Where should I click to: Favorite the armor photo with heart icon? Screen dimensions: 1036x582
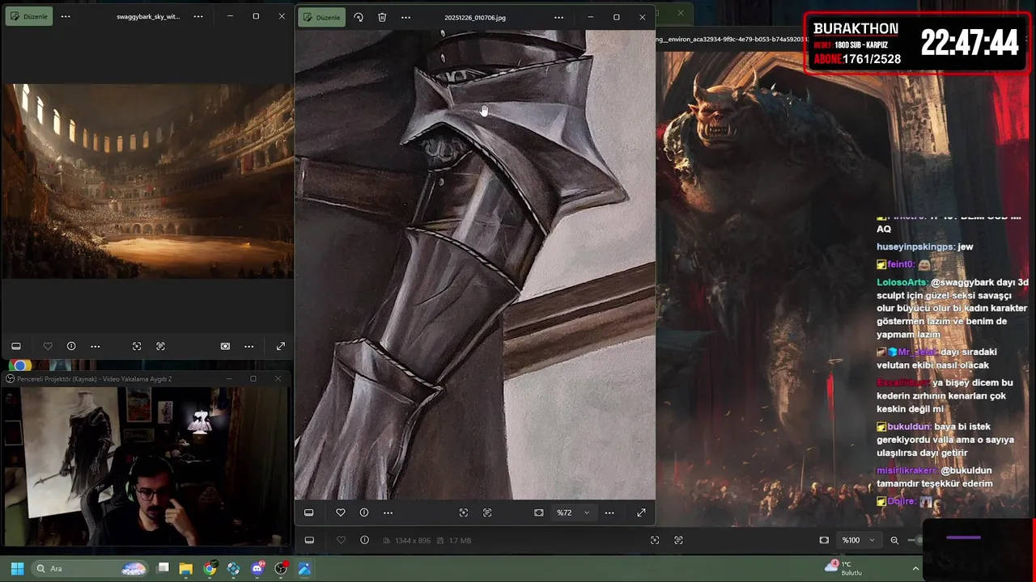coord(341,512)
